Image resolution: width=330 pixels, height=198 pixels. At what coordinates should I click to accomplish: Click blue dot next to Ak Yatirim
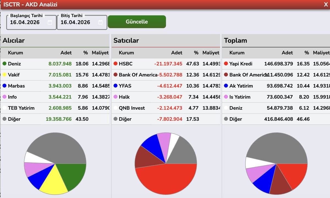coord(226,86)
